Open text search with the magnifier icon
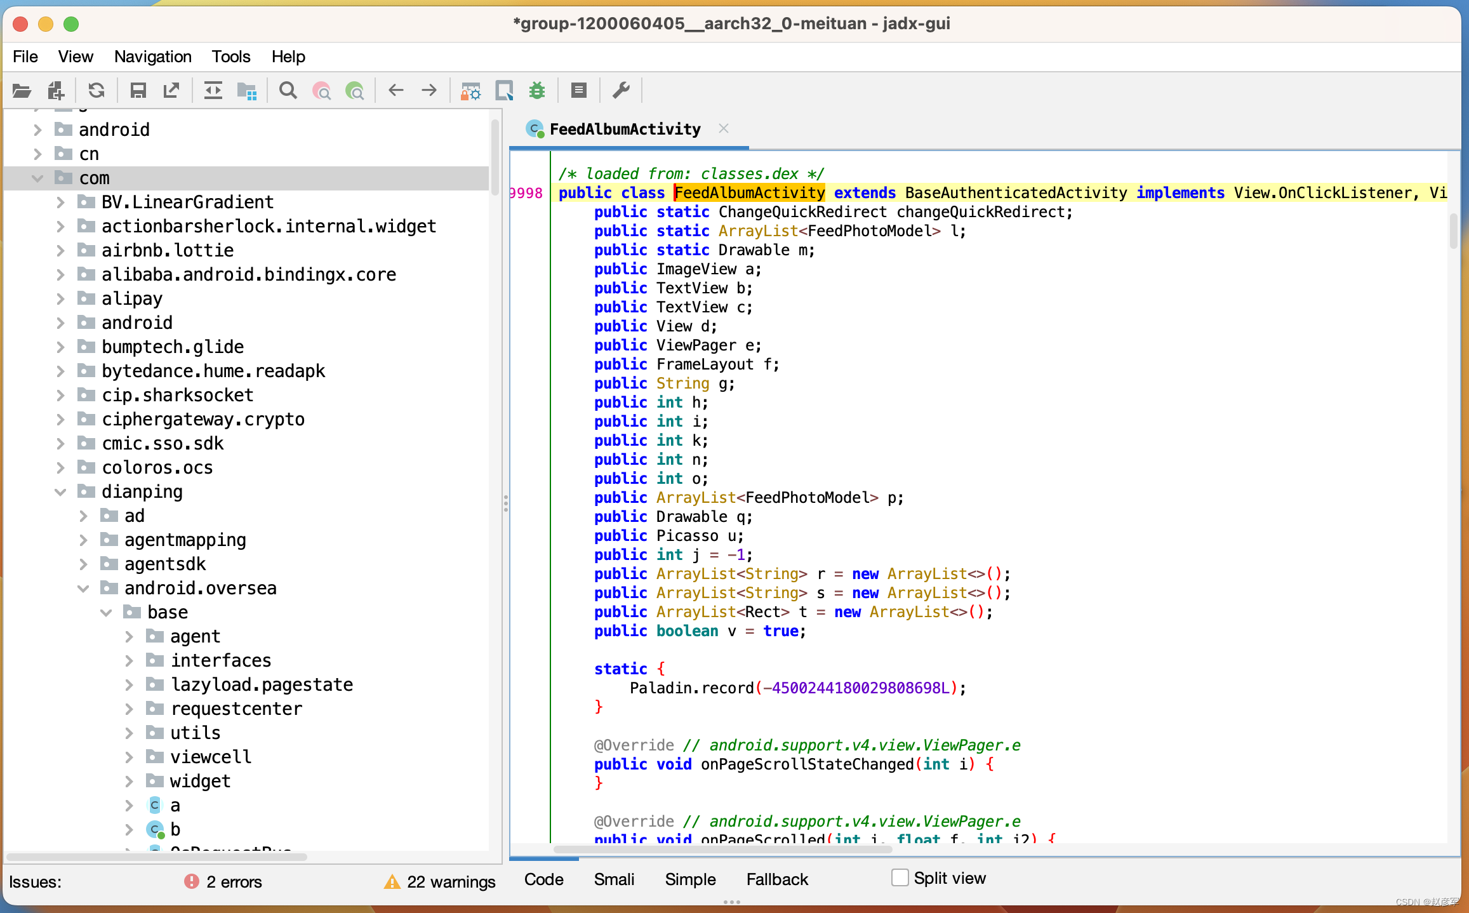 point(288,91)
